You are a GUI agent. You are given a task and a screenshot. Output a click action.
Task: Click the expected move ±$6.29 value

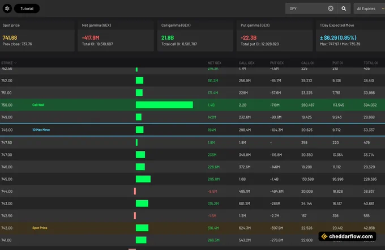338,37
